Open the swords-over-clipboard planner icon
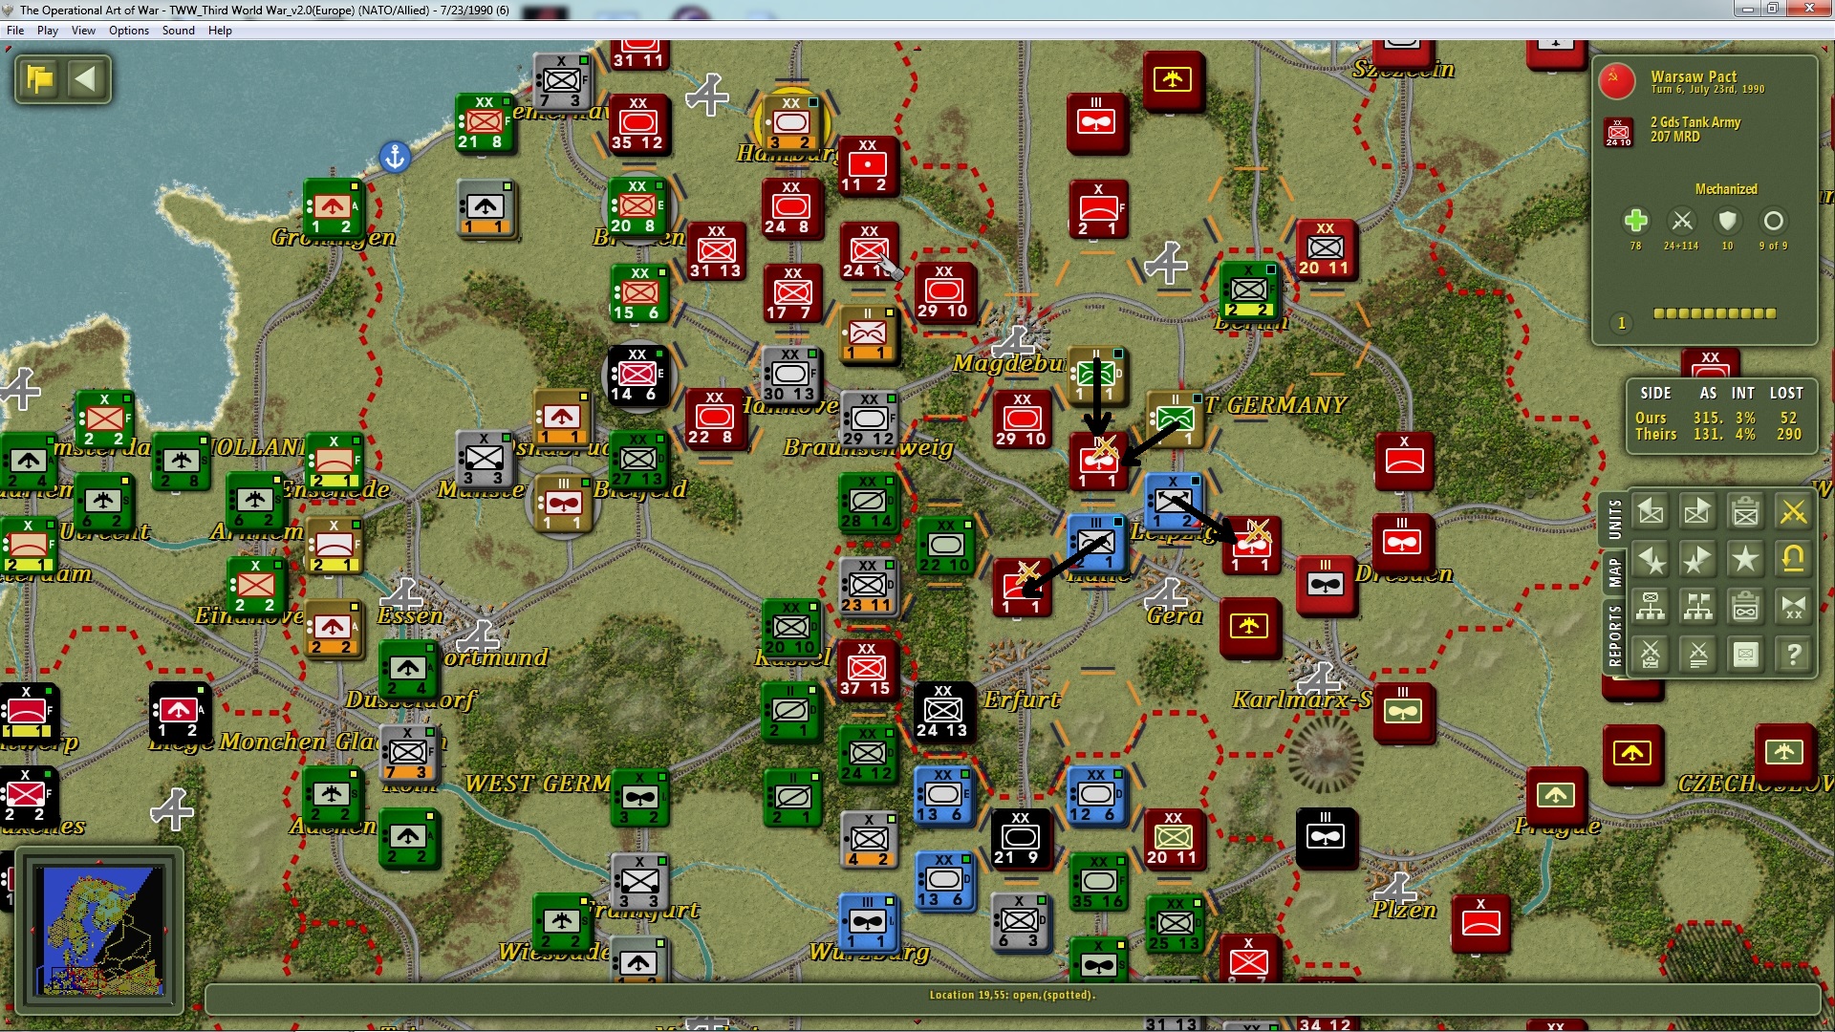 [1651, 655]
